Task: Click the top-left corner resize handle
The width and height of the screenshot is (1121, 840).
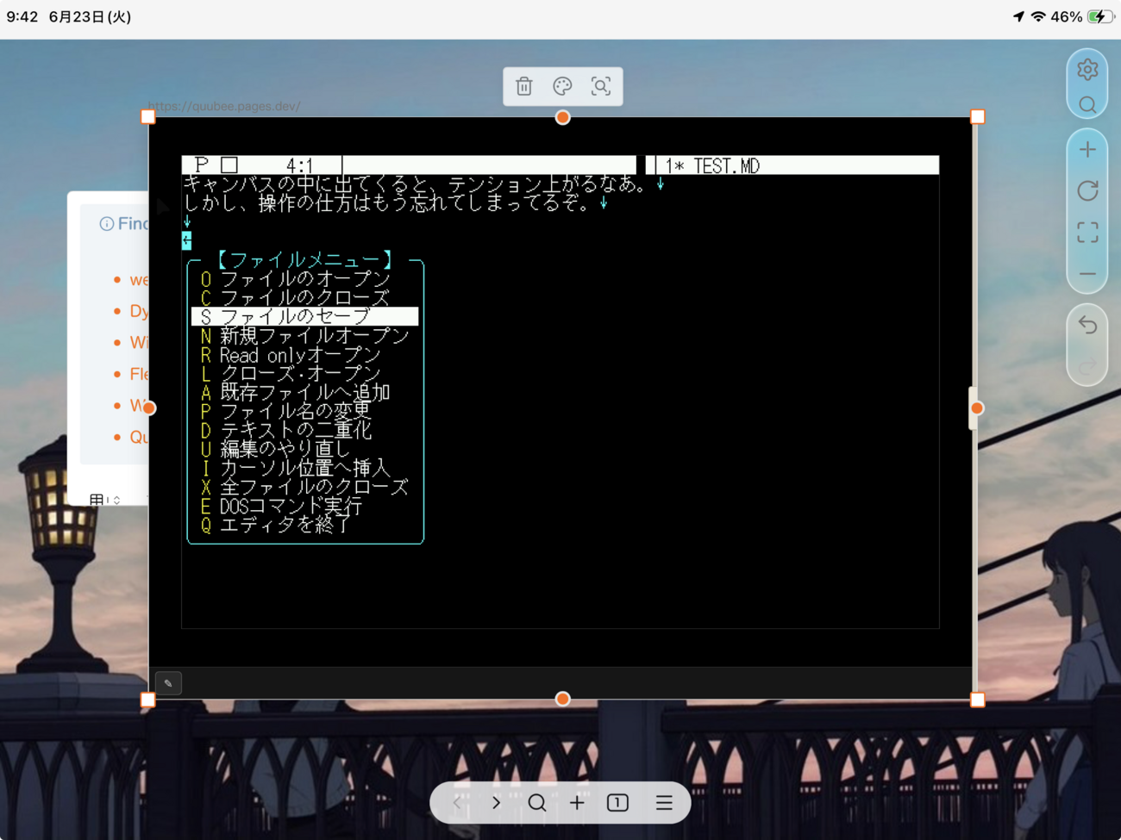Action: 148,116
